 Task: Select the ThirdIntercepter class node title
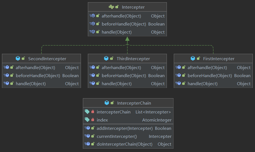[x=133, y=59]
